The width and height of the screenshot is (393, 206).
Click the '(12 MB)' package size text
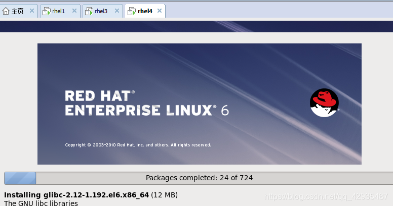[165, 195]
